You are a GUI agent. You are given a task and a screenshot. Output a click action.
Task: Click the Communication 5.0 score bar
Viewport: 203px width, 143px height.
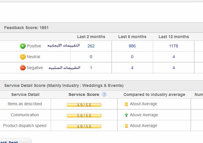84,116
